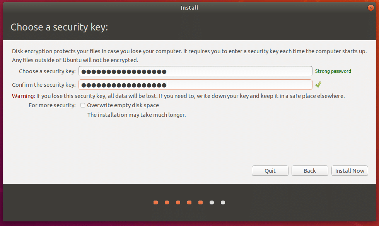Go Back to the previous step
379x226 pixels.
309,171
